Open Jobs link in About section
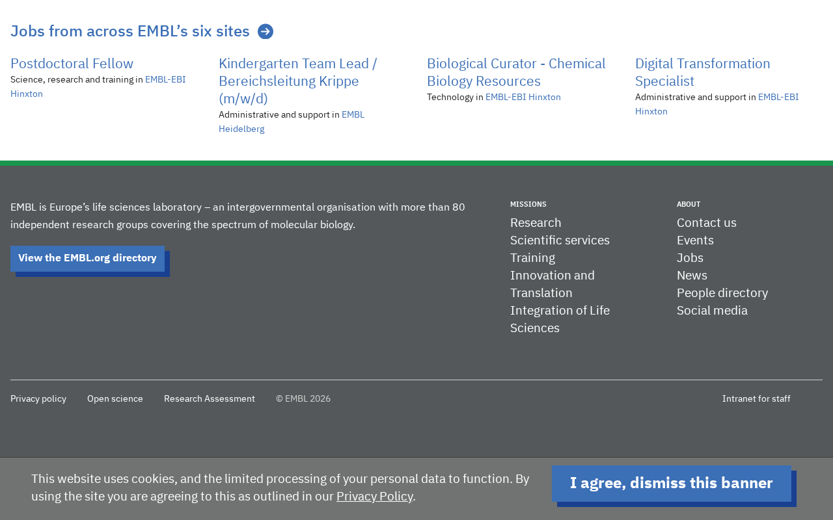 (x=690, y=258)
